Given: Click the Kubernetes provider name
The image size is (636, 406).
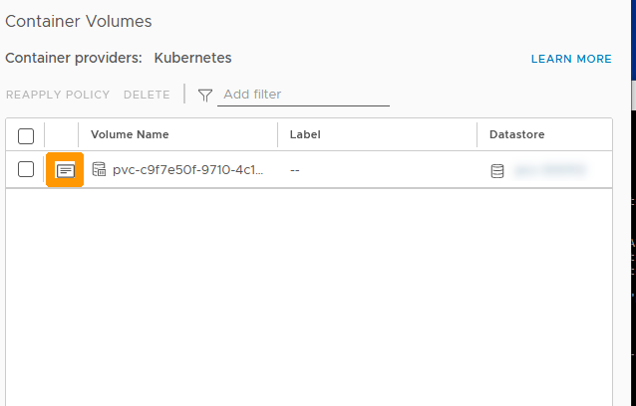Looking at the screenshot, I should click(192, 58).
